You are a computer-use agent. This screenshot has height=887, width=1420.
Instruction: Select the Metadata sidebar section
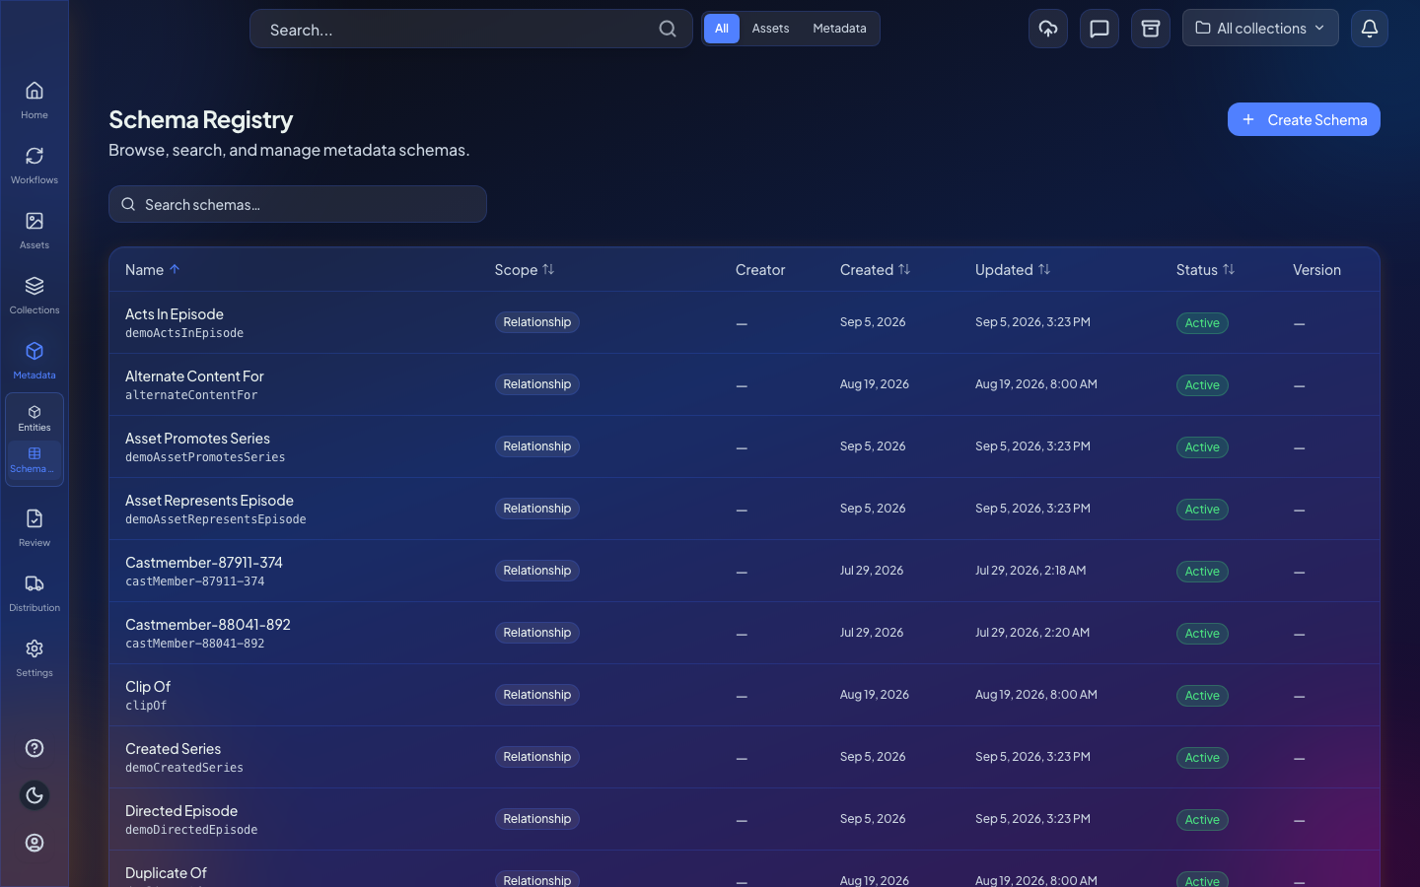35,361
